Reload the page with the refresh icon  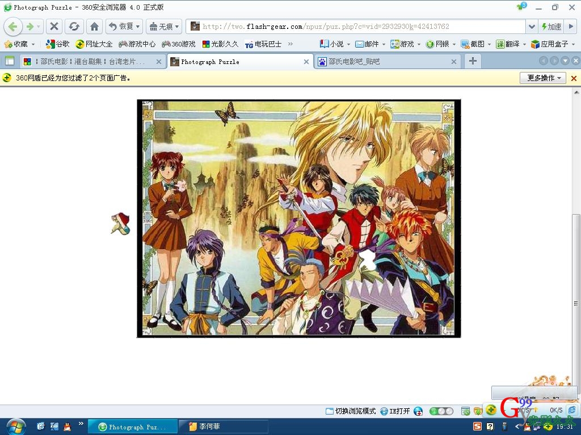point(74,27)
